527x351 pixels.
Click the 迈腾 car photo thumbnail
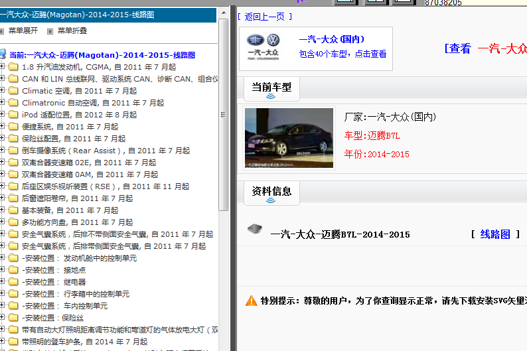click(289, 138)
